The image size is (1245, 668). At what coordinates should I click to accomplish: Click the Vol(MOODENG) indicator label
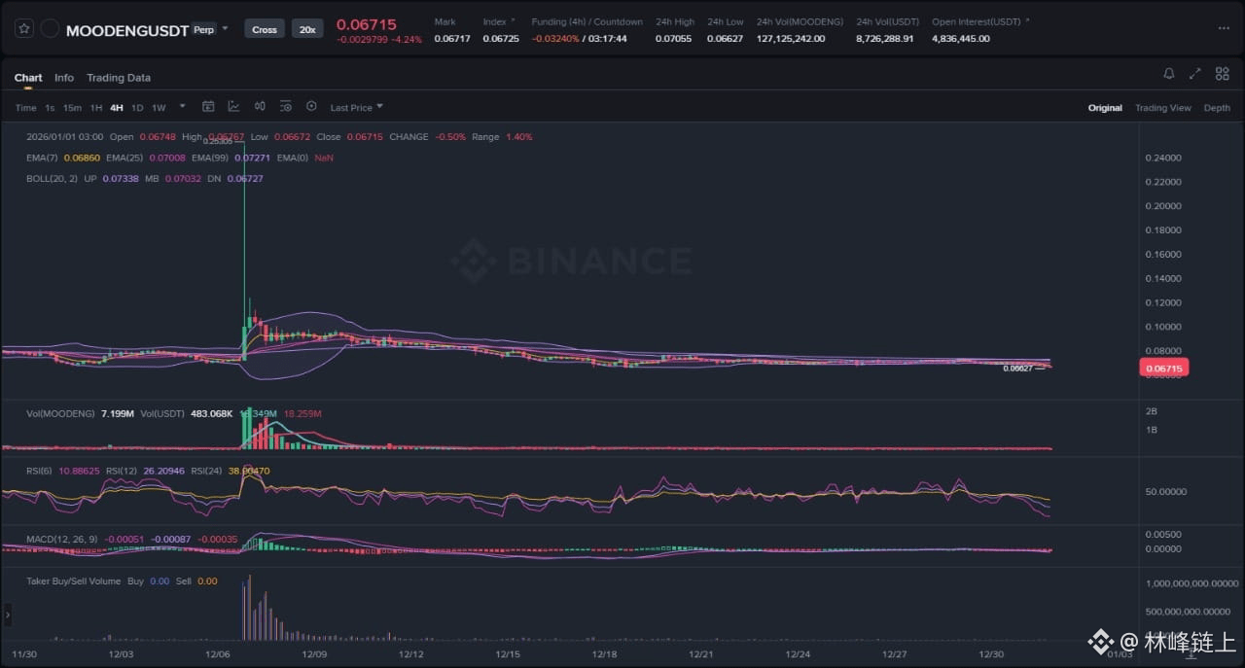pyautogui.click(x=60, y=414)
